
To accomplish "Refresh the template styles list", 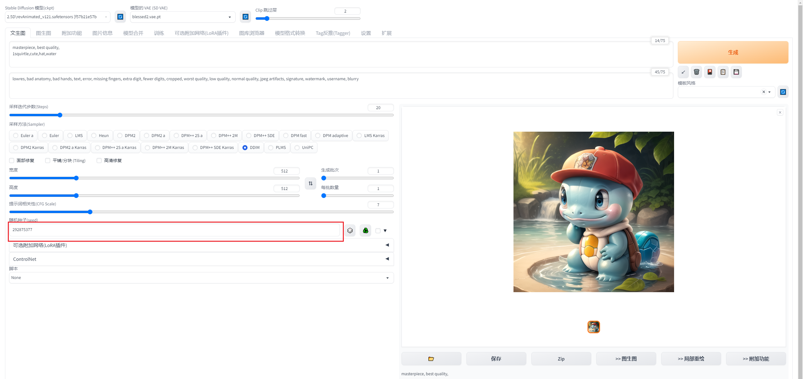I will (783, 92).
